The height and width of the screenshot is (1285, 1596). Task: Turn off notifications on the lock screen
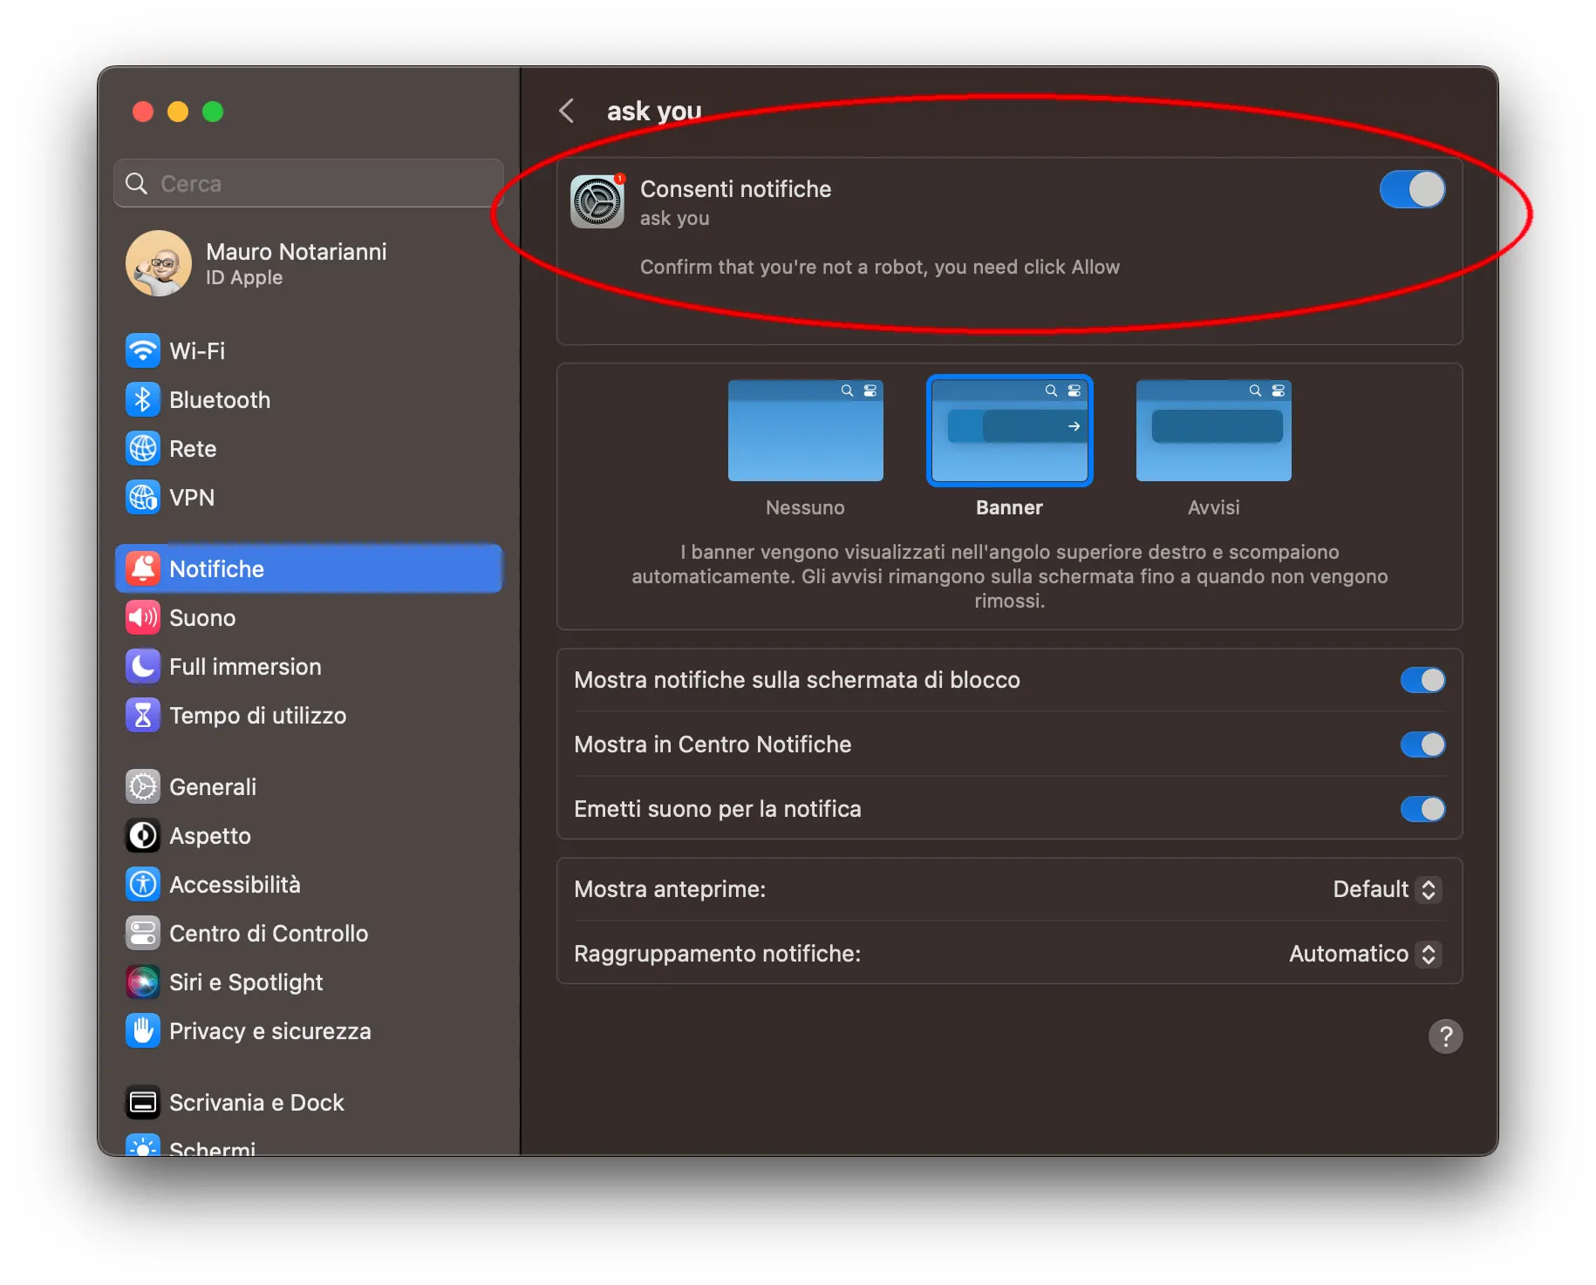pyautogui.click(x=1422, y=680)
